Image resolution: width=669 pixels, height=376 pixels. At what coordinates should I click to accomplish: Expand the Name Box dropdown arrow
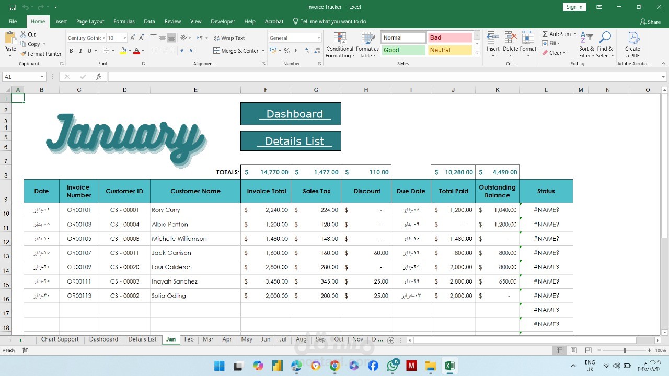[x=42, y=77]
